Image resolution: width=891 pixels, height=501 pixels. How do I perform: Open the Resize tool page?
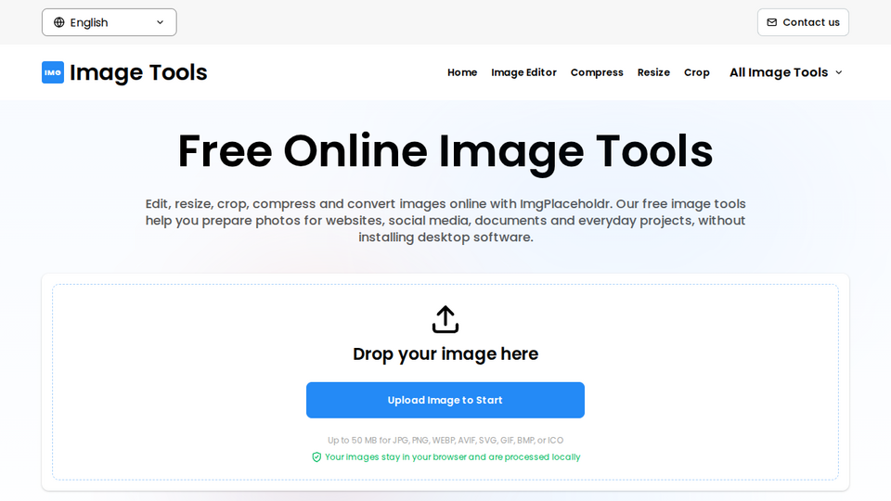653,72
